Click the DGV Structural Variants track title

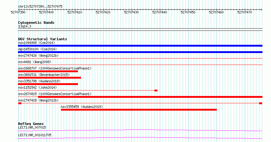click(43, 39)
